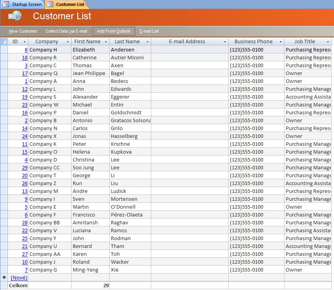Click the 'Ludick' last name cell
Screen dimensions: 334x290
coord(130,191)
